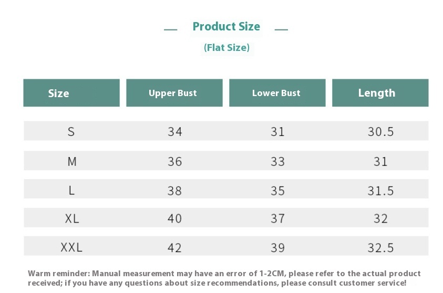
Task: Click Length value 31.5 for size L
Action: 380,191
